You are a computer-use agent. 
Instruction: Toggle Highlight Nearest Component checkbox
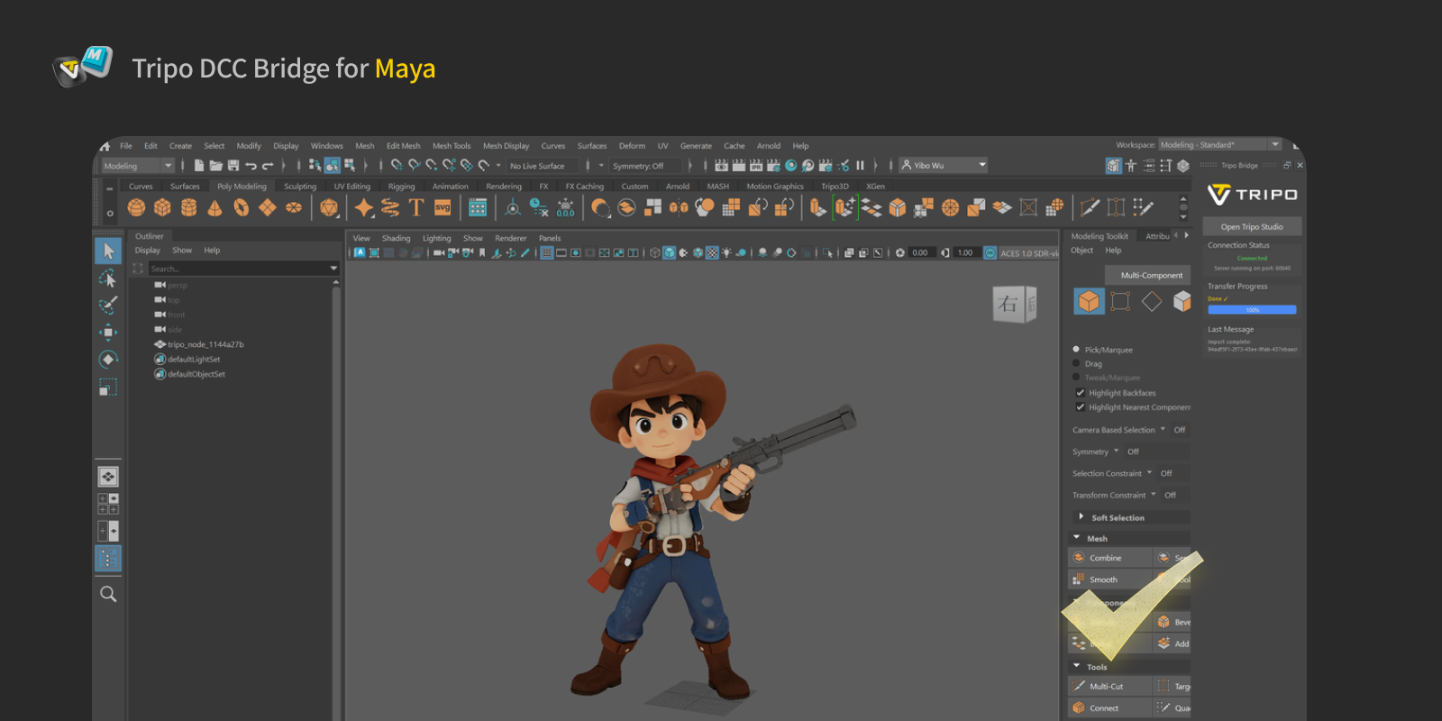[1080, 407]
